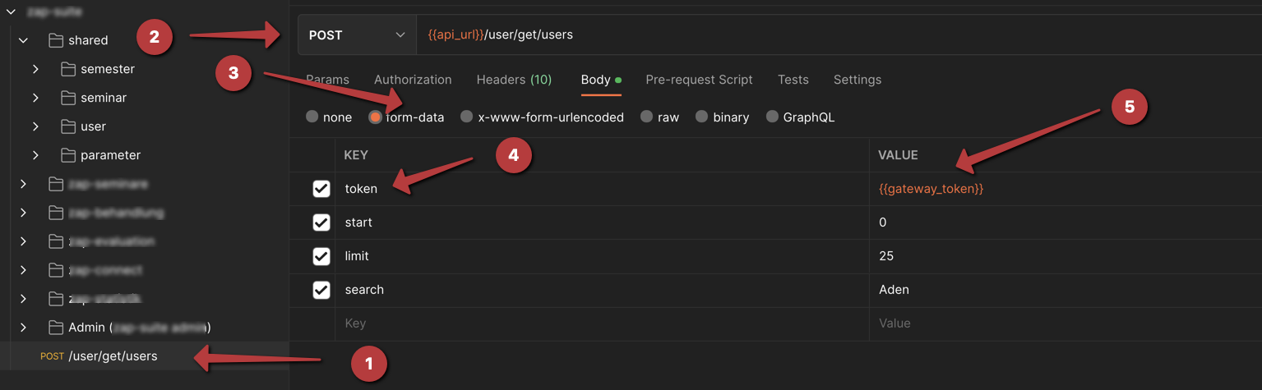
Task: Uncheck the search row checkbox
Action: pyautogui.click(x=321, y=290)
